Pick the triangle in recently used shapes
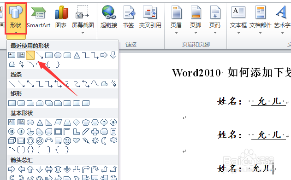The image size is (291, 180). [x=77, y=55]
